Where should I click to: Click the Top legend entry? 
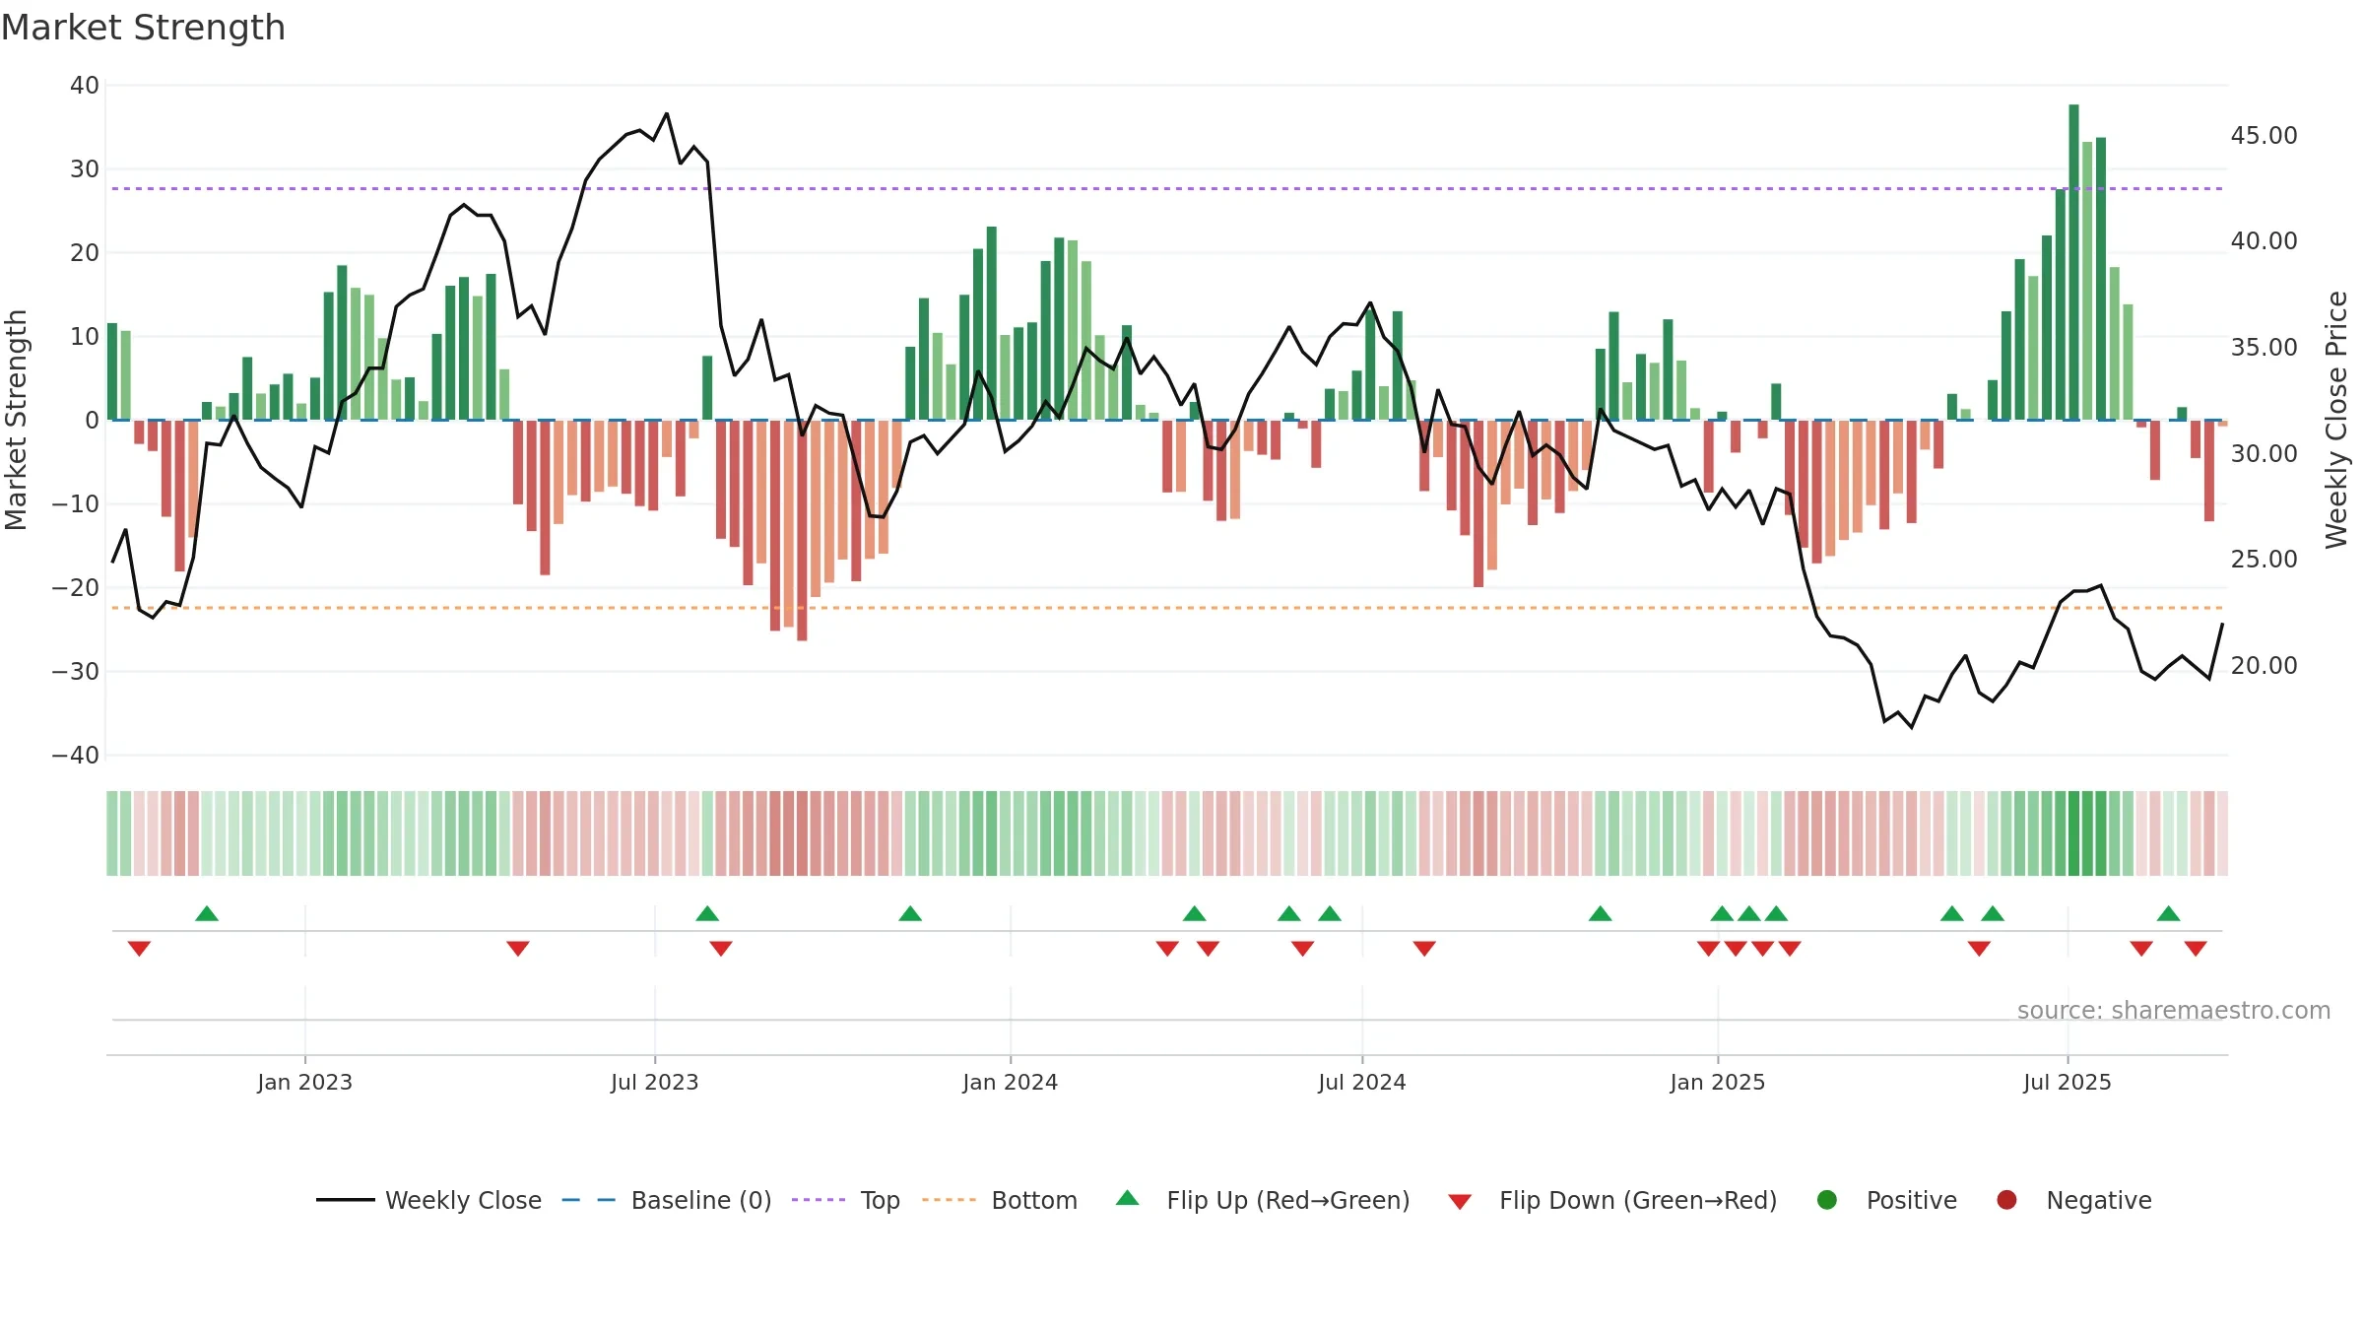coord(846,1200)
